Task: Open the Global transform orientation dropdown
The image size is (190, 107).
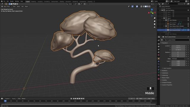Action: [x=70, y=4]
